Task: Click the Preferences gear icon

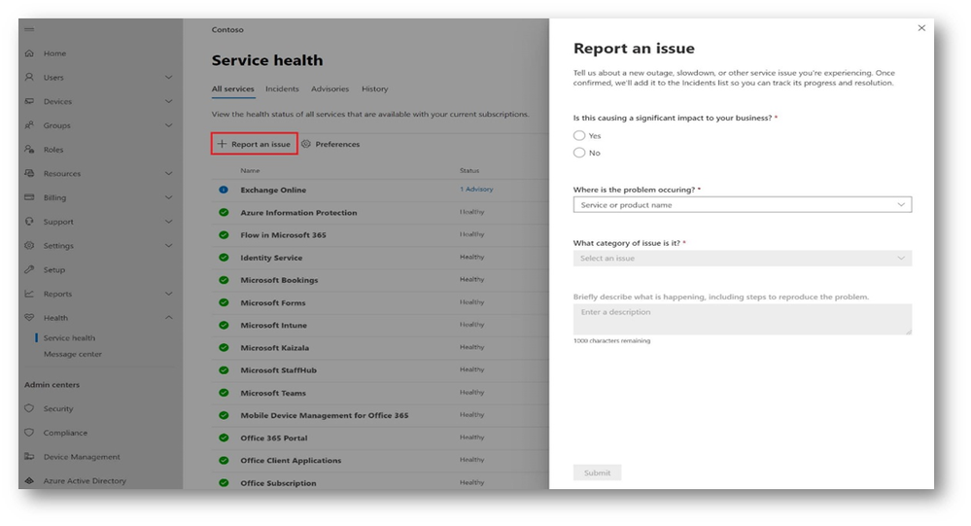Action: 306,144
